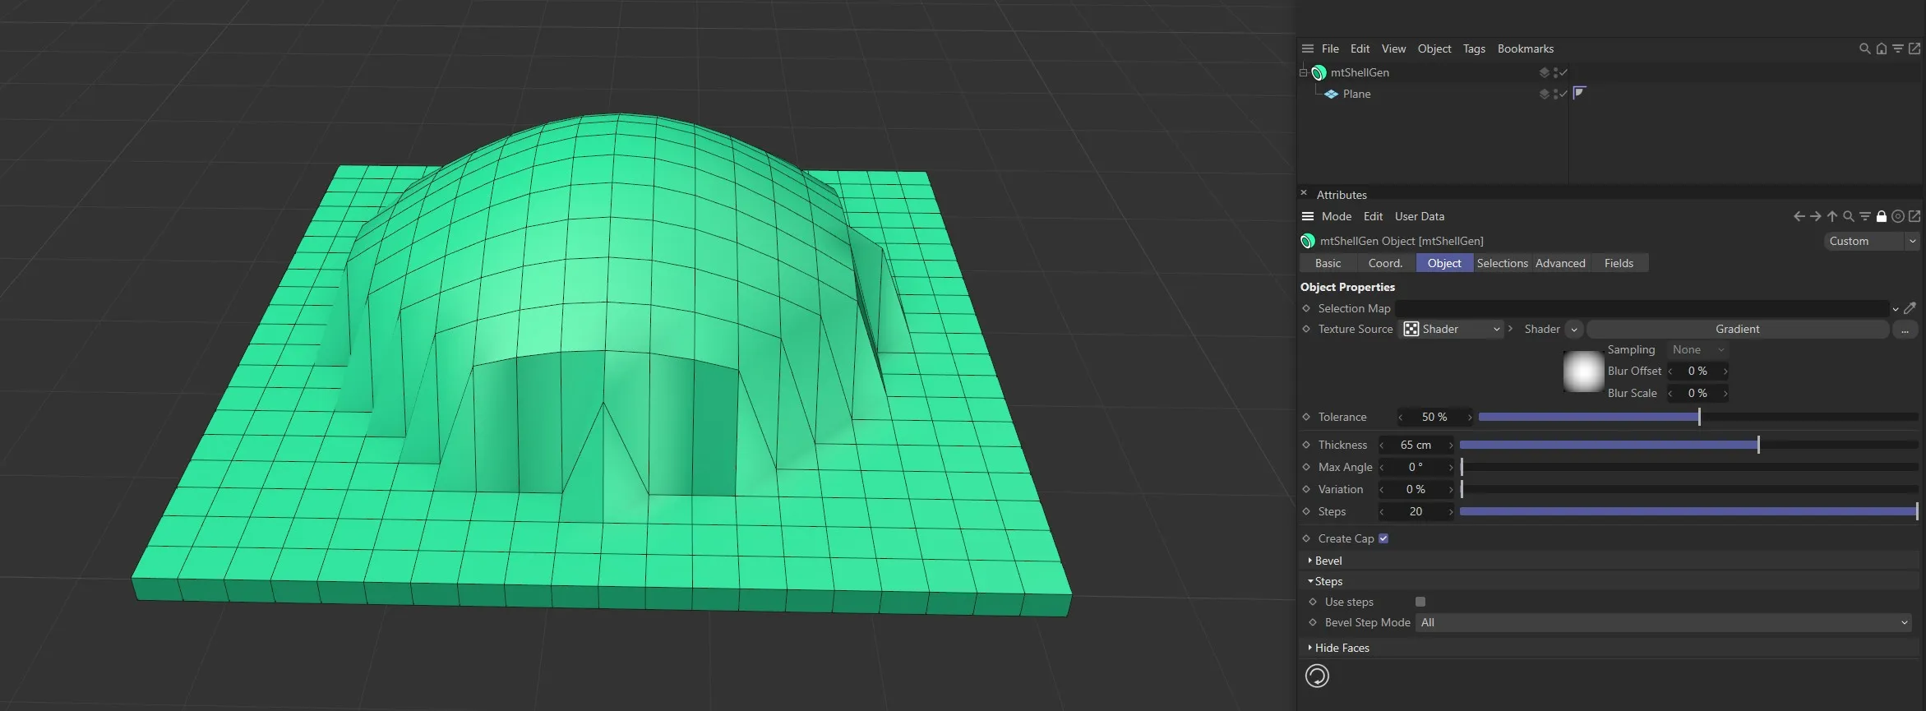Switch to the Advanced tab
This screenshot has height=711, width=1926.
[x=1559, y=263]
